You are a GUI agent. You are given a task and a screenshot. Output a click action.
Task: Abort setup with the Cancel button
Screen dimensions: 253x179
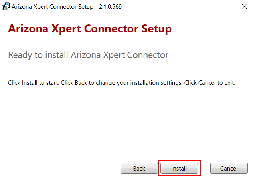(229, 168)
